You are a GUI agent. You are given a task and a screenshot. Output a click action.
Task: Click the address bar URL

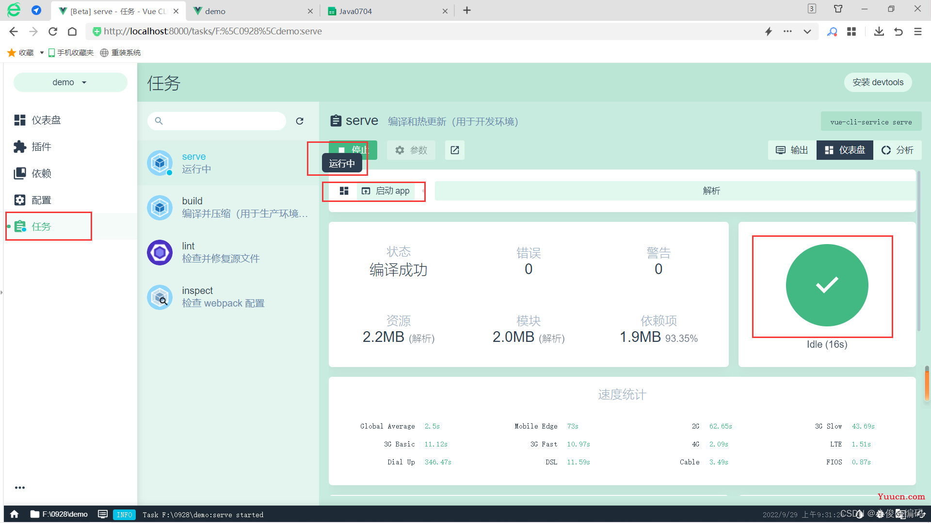(213, 31)
